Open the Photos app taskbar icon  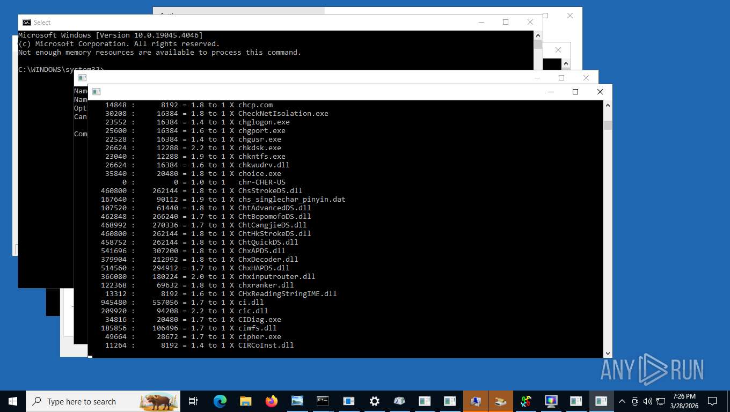coord(297,401)
